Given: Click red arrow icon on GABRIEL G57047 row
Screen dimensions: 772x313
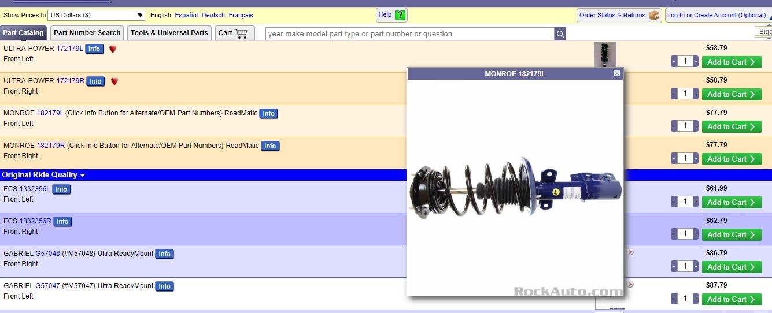Looking at the screenshot, I should pyautogui.click(x=630, y=284).
